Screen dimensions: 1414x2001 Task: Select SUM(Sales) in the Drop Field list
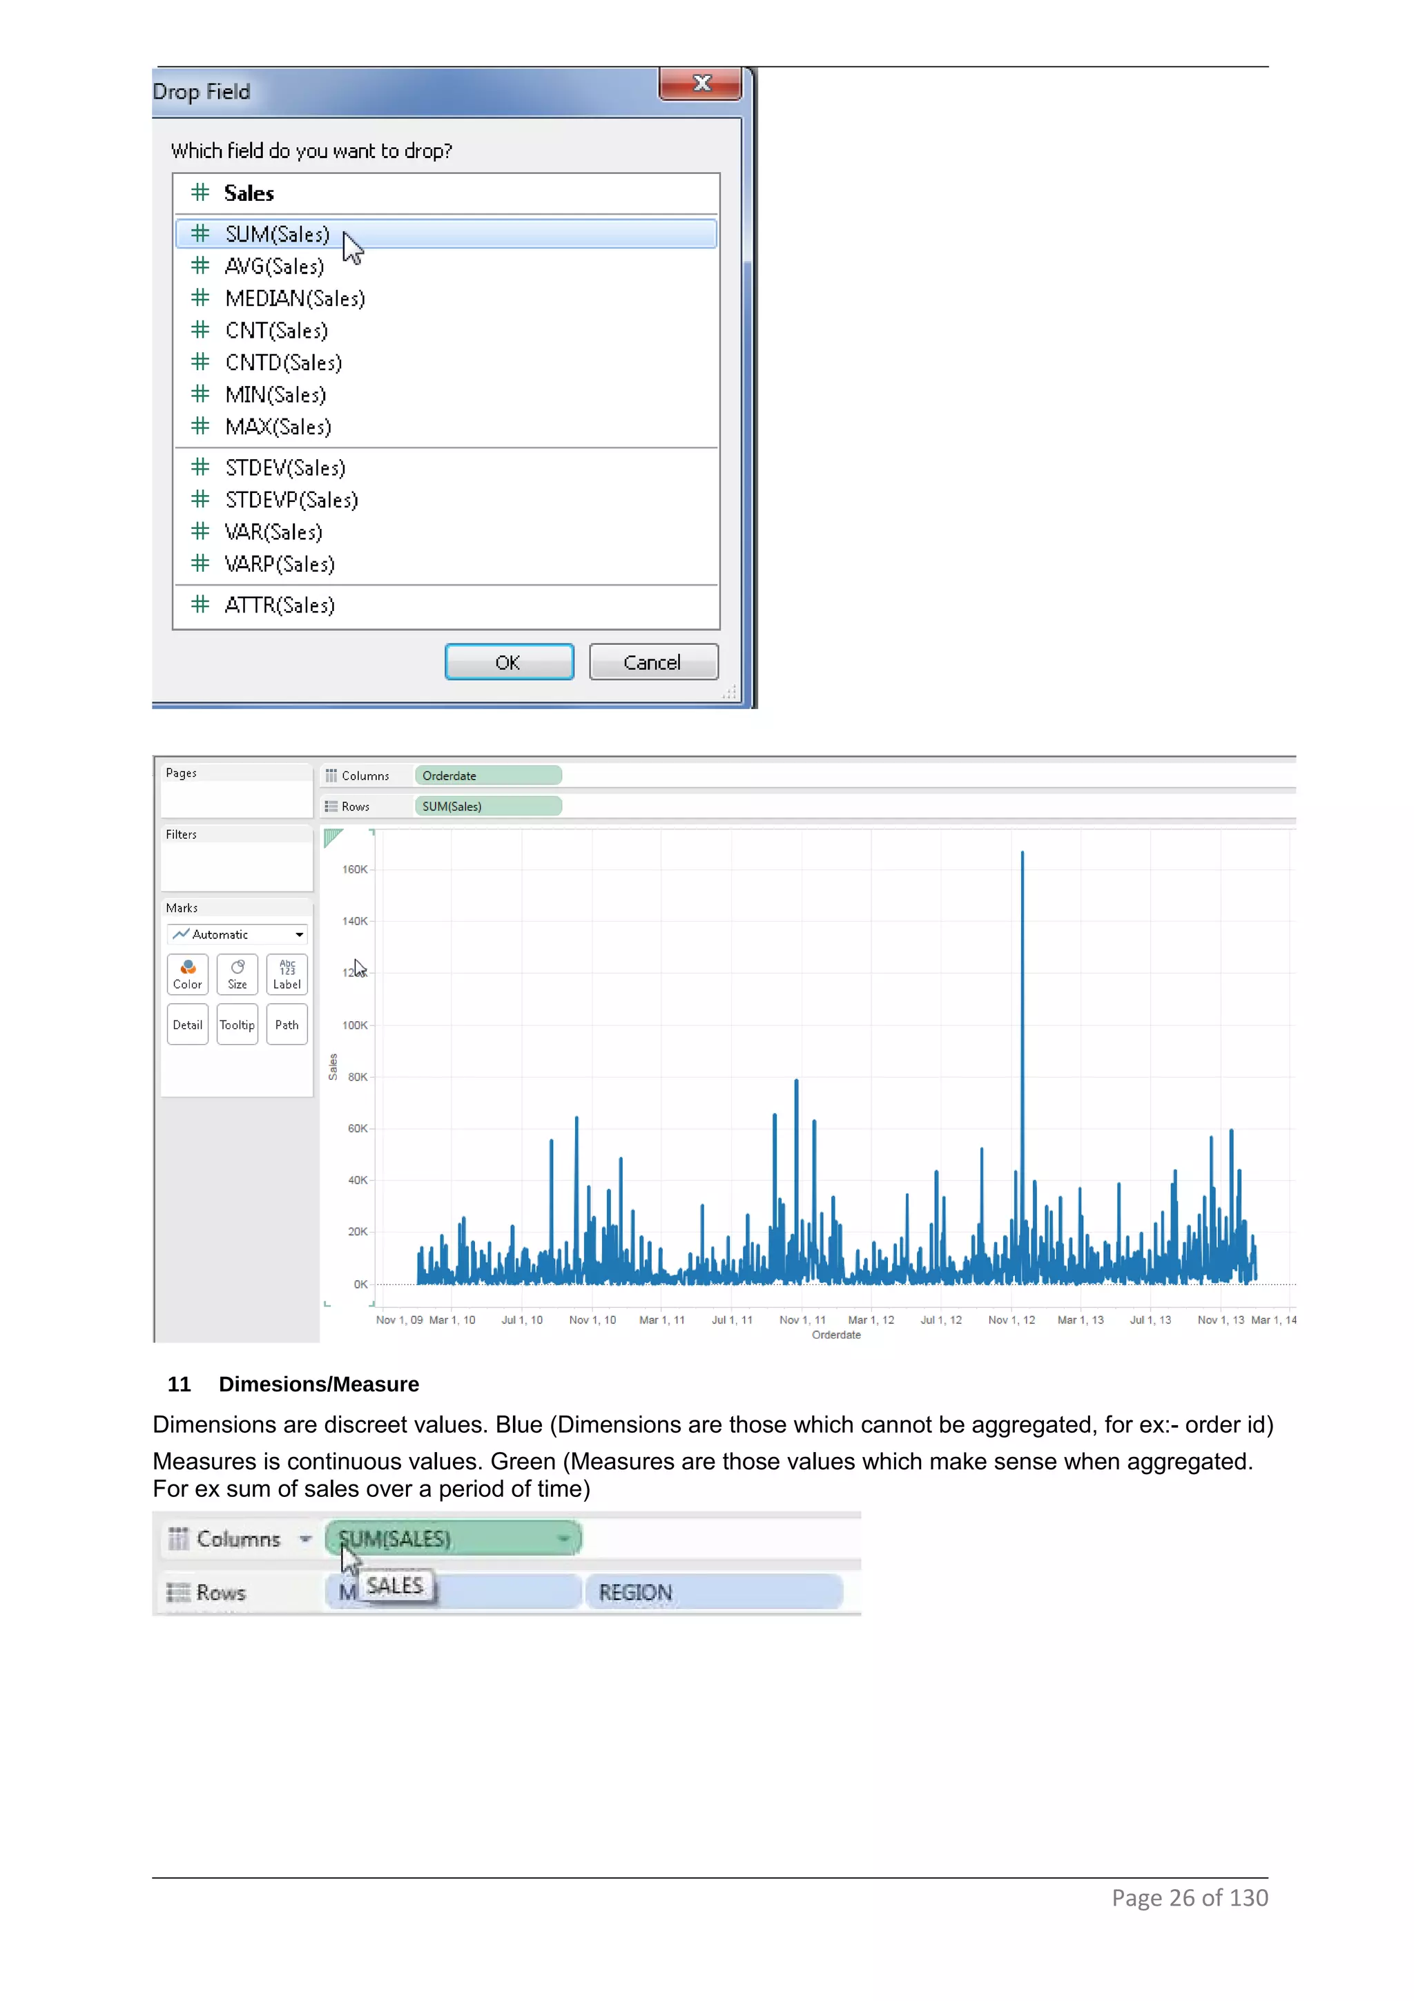point(277,233)
